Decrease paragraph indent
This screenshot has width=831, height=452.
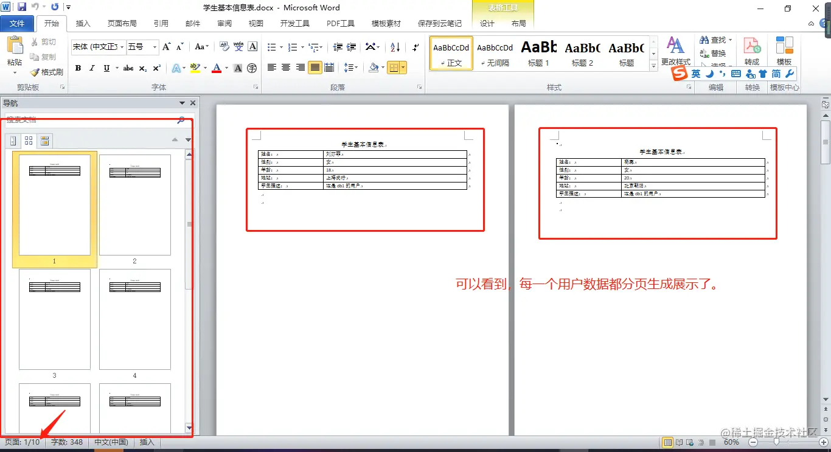click(x=338, y=47)
